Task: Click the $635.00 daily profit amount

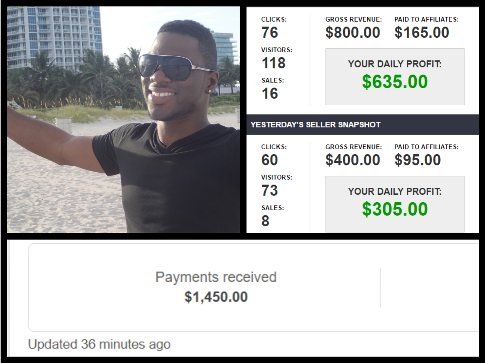Action: 395,82
